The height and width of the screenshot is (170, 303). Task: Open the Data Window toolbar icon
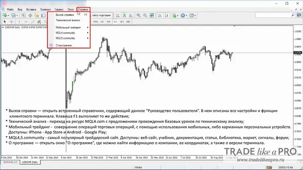click(x=30, y=16)
